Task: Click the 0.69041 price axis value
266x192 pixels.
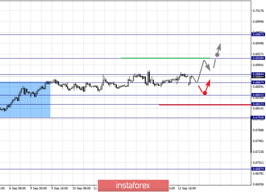Action: [258, 65]
